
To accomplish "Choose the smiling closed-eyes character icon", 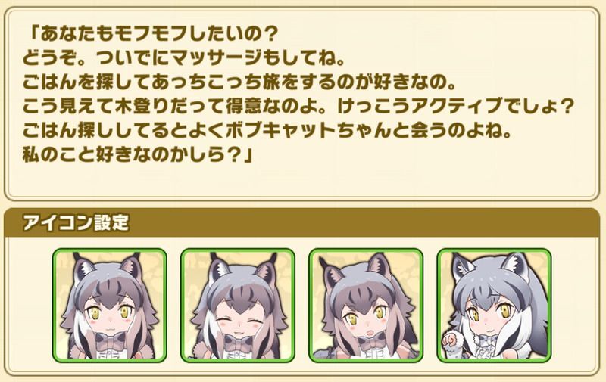I will coord(238,306).
